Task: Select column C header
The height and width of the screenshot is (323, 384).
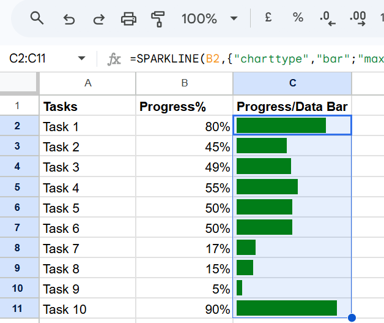Action: point(292,83)
